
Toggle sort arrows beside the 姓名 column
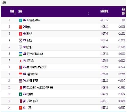88,13
